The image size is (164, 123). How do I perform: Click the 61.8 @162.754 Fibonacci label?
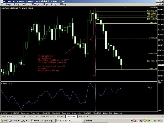click(152, 13)
